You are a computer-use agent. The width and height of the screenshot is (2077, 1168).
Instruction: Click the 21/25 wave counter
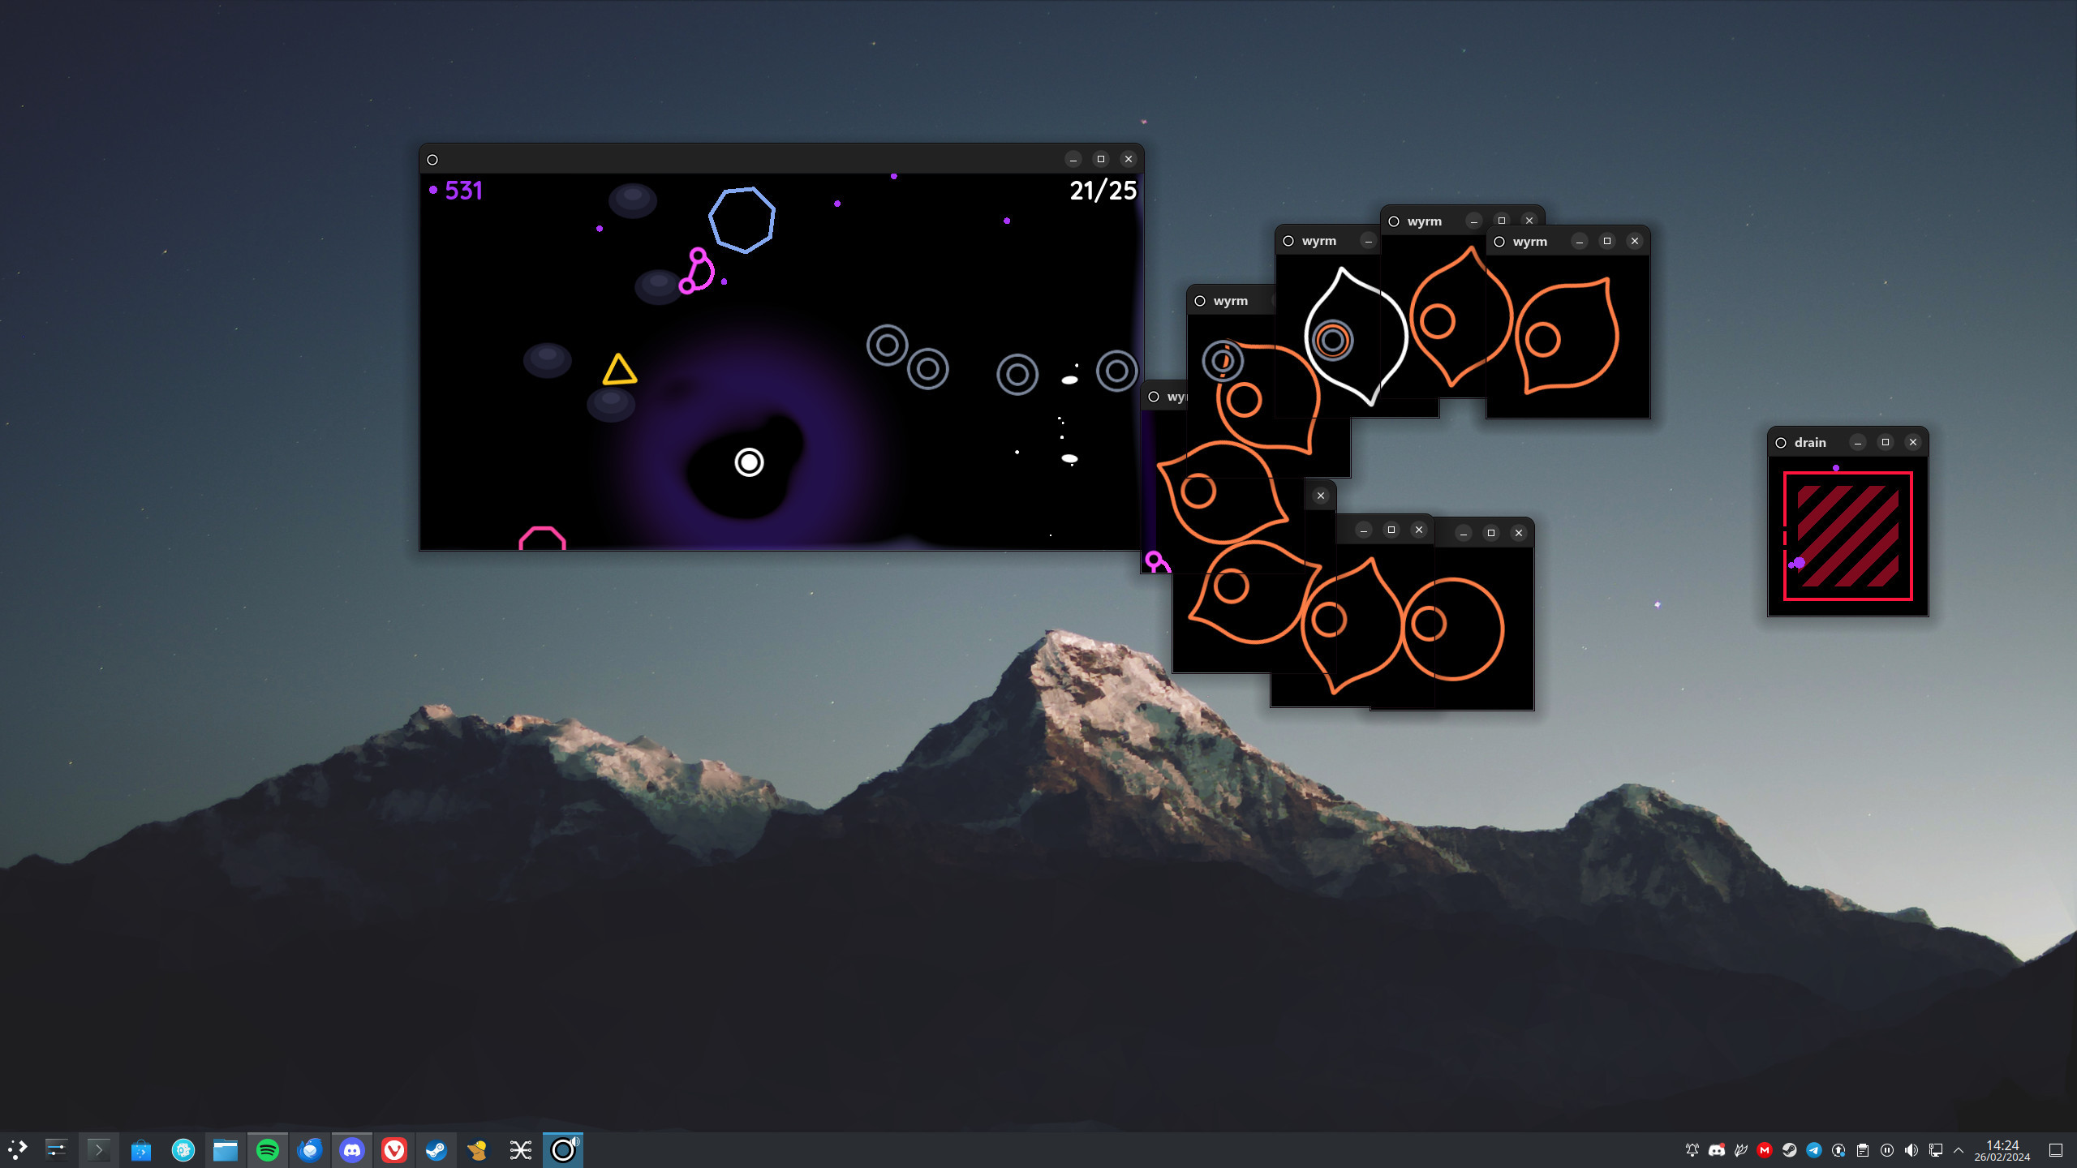point(1103,191)
